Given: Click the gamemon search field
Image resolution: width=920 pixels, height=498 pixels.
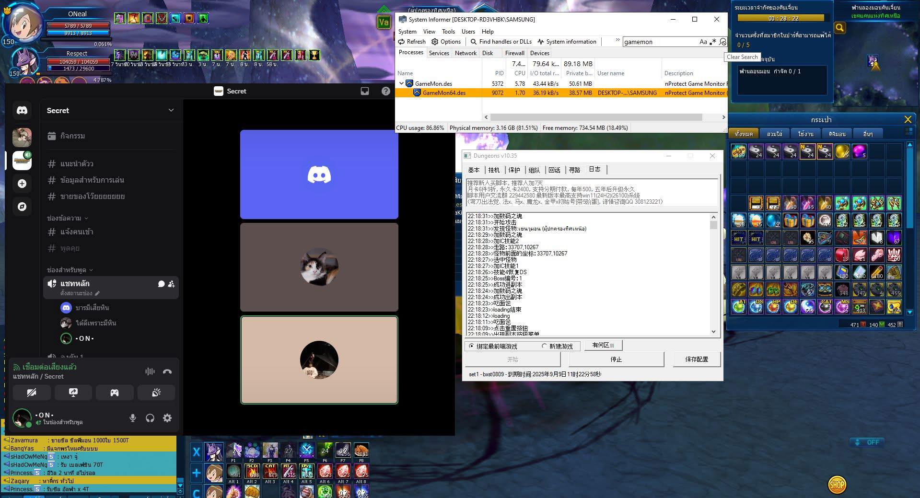Looking at the screenshot, I should (x=659, y=42).
